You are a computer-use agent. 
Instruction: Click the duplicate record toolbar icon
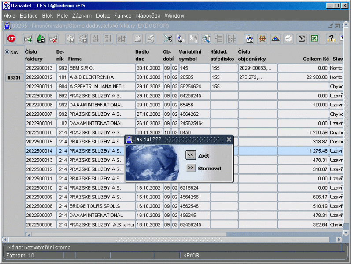pyautogui.click(x=41, y=39)
